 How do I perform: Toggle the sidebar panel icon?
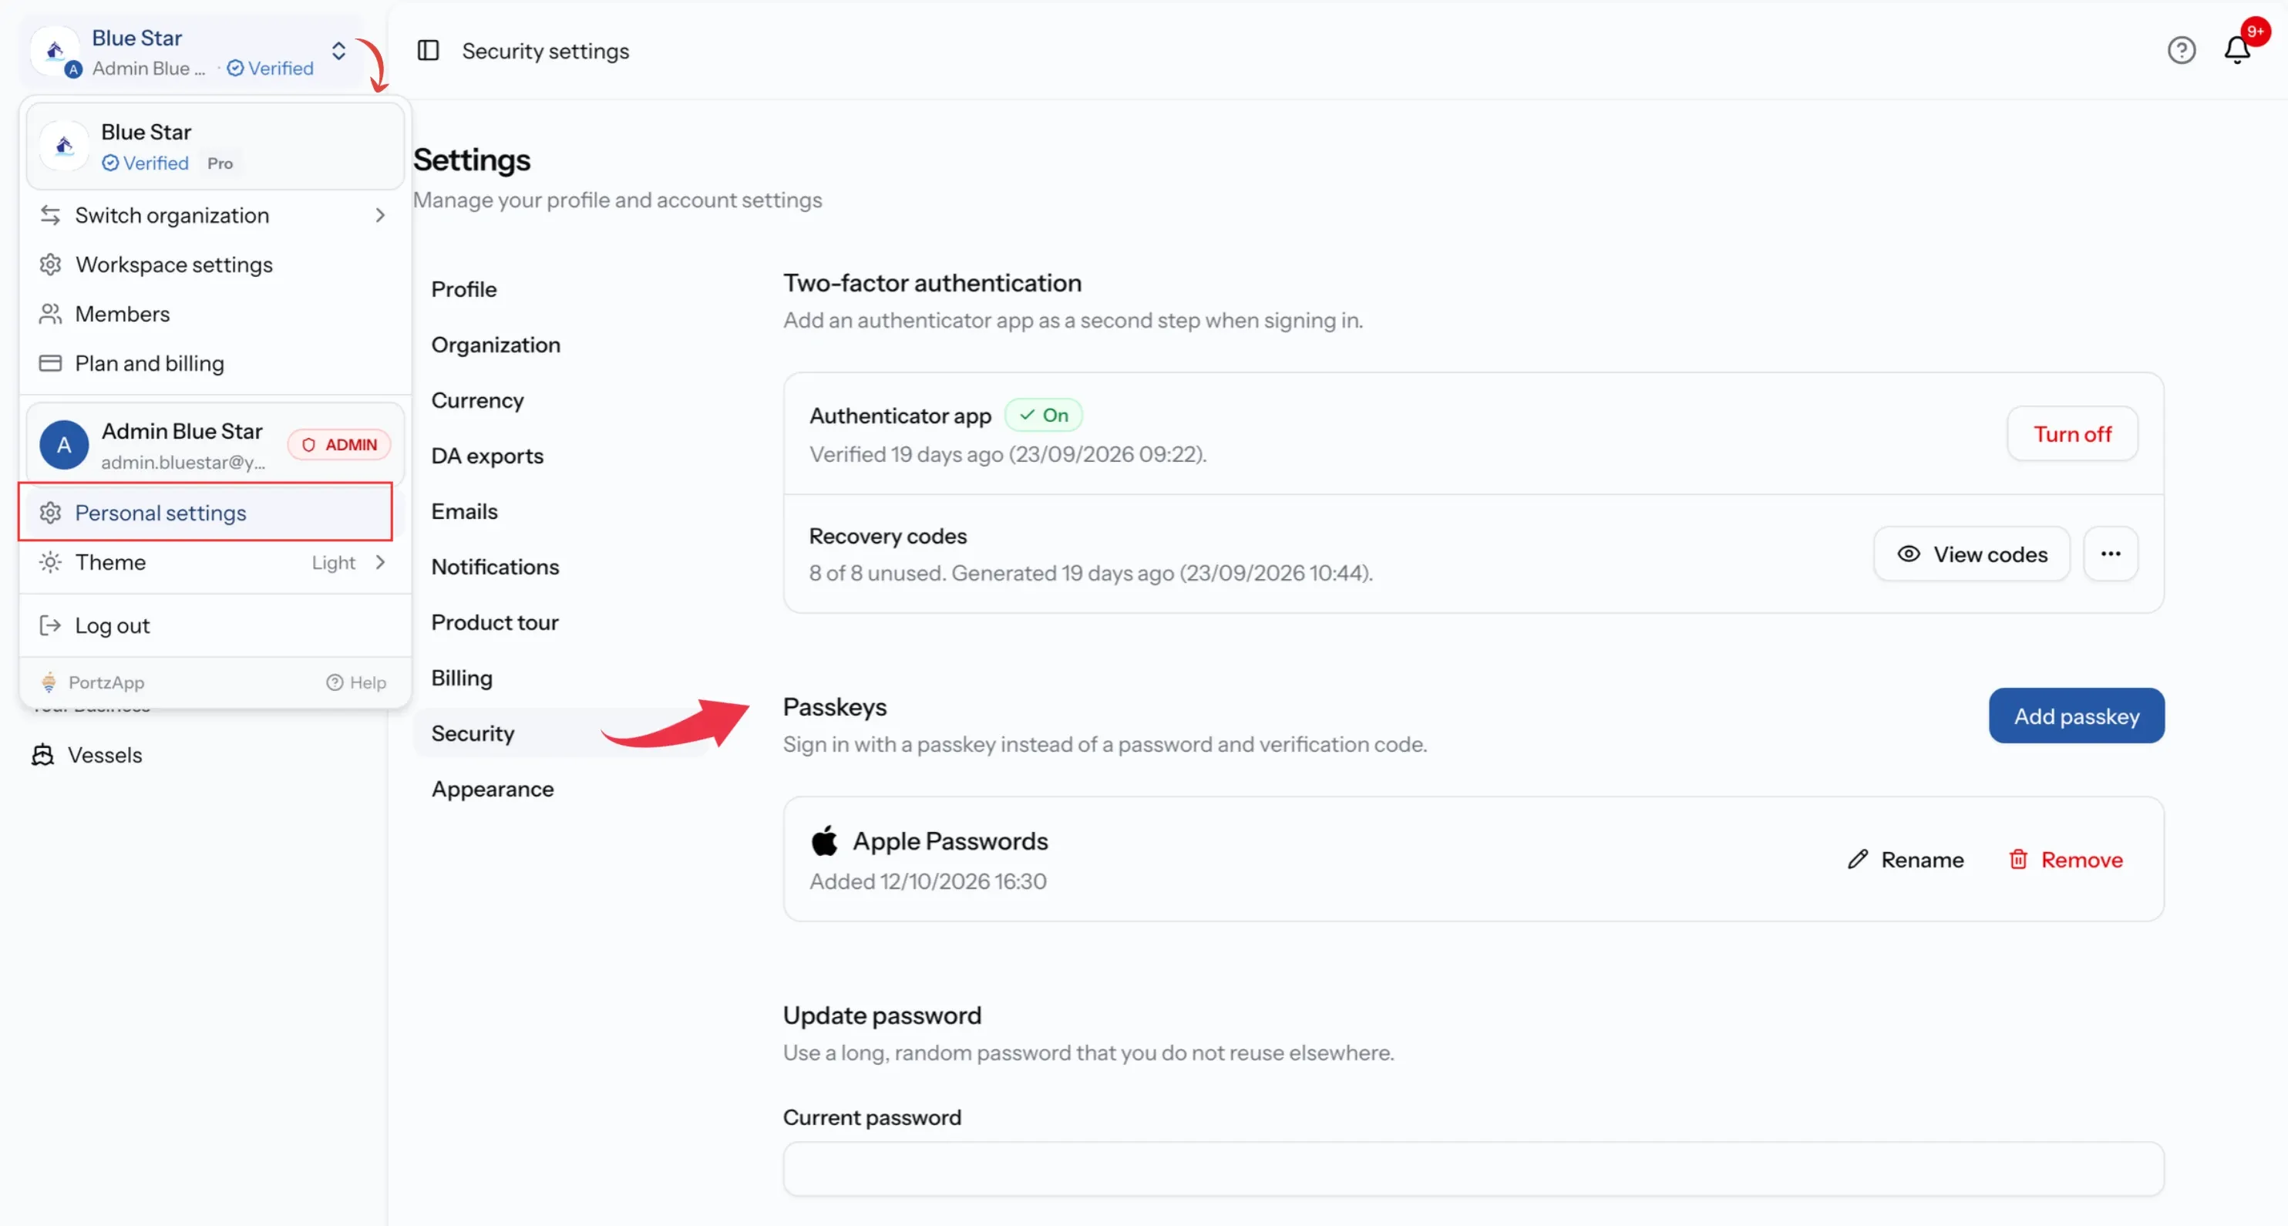pyautogui.click(x=428, y=51)
